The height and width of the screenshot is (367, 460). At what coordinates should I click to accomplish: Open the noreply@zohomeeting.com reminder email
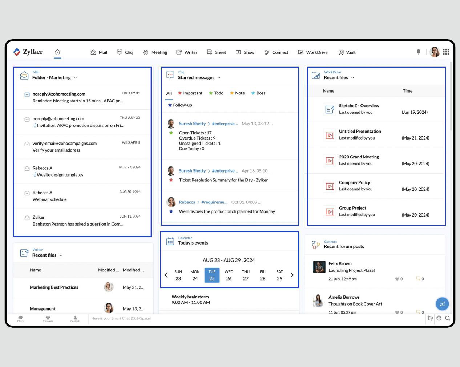(82, 97)
